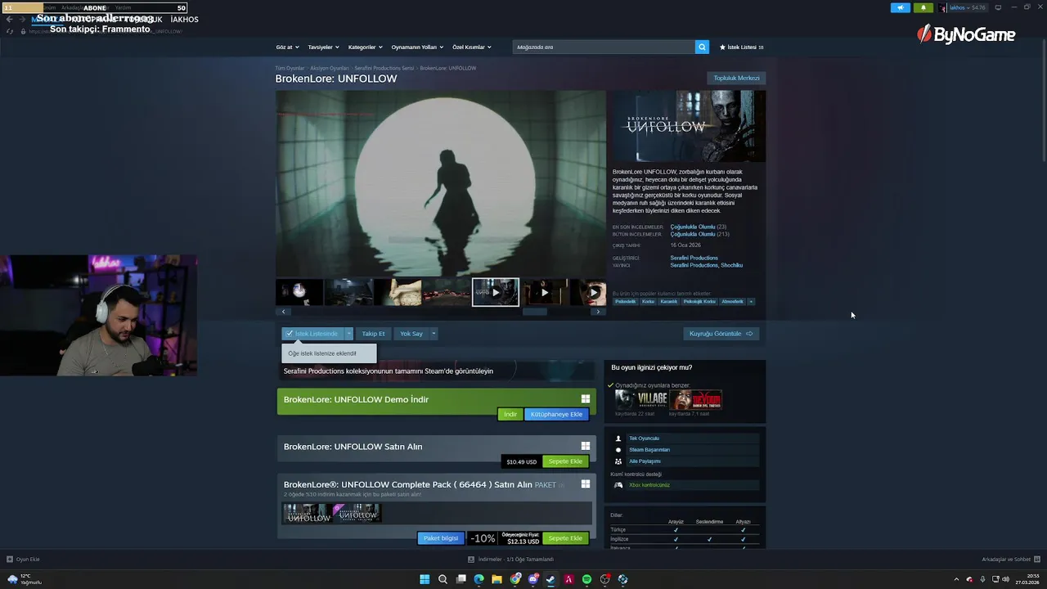Add Complete Pack to cart Sepete Ekle

(x=565, y=538)
